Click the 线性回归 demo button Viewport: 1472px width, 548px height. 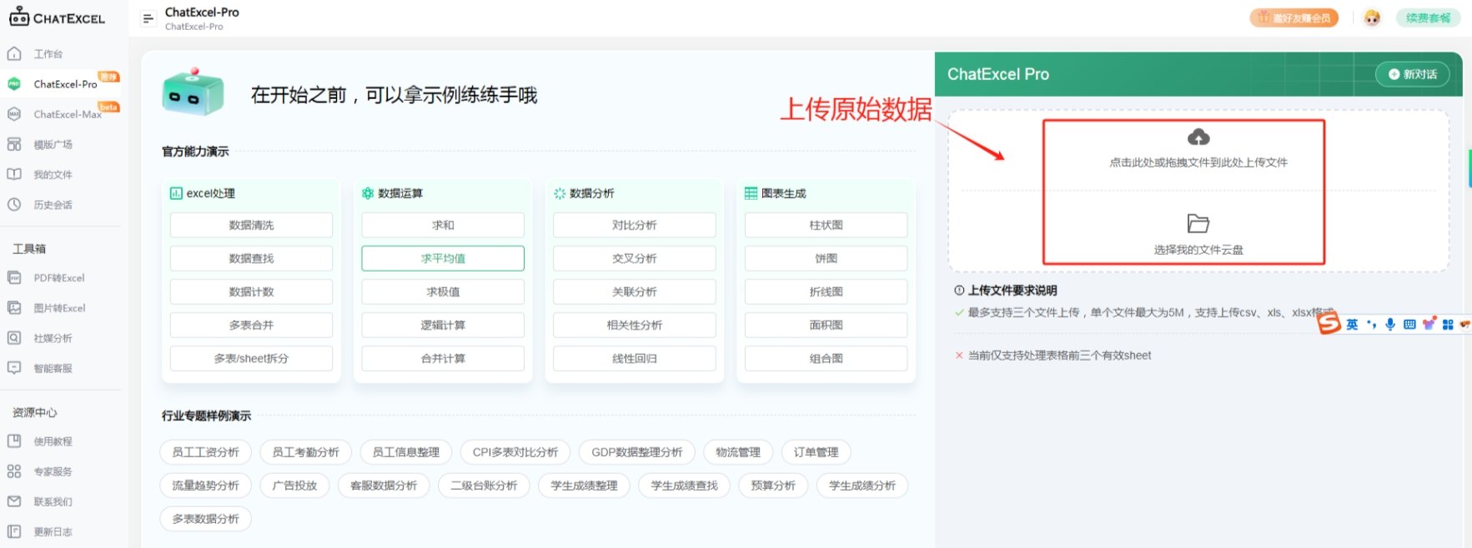pos(635,358)
